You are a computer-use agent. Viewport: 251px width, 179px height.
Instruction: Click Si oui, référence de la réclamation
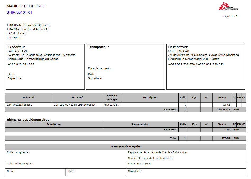150,158
